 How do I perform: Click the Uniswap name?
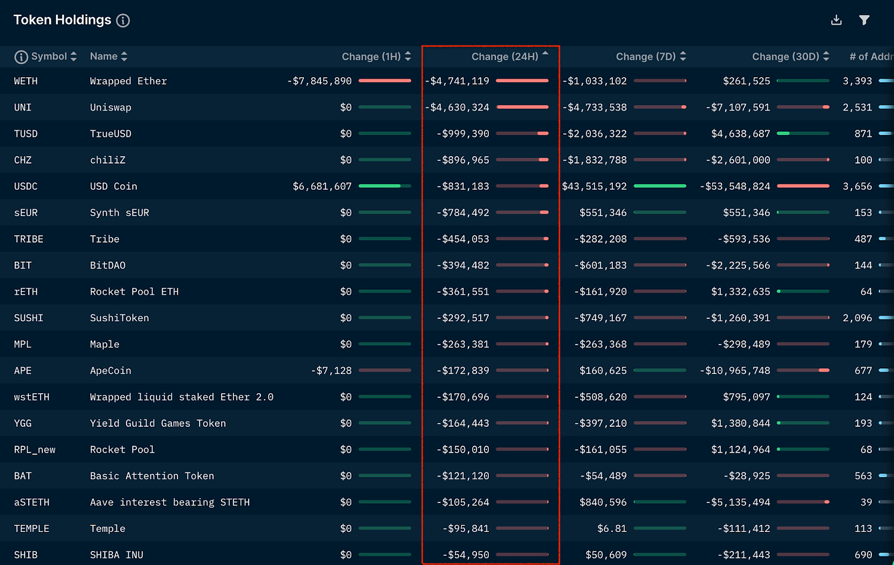click(x=111, y=107)
